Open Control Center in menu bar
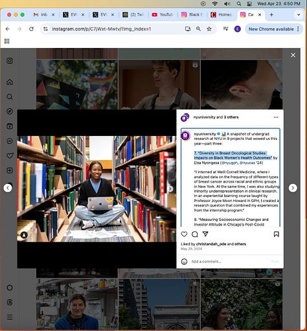 pos(249,4)
